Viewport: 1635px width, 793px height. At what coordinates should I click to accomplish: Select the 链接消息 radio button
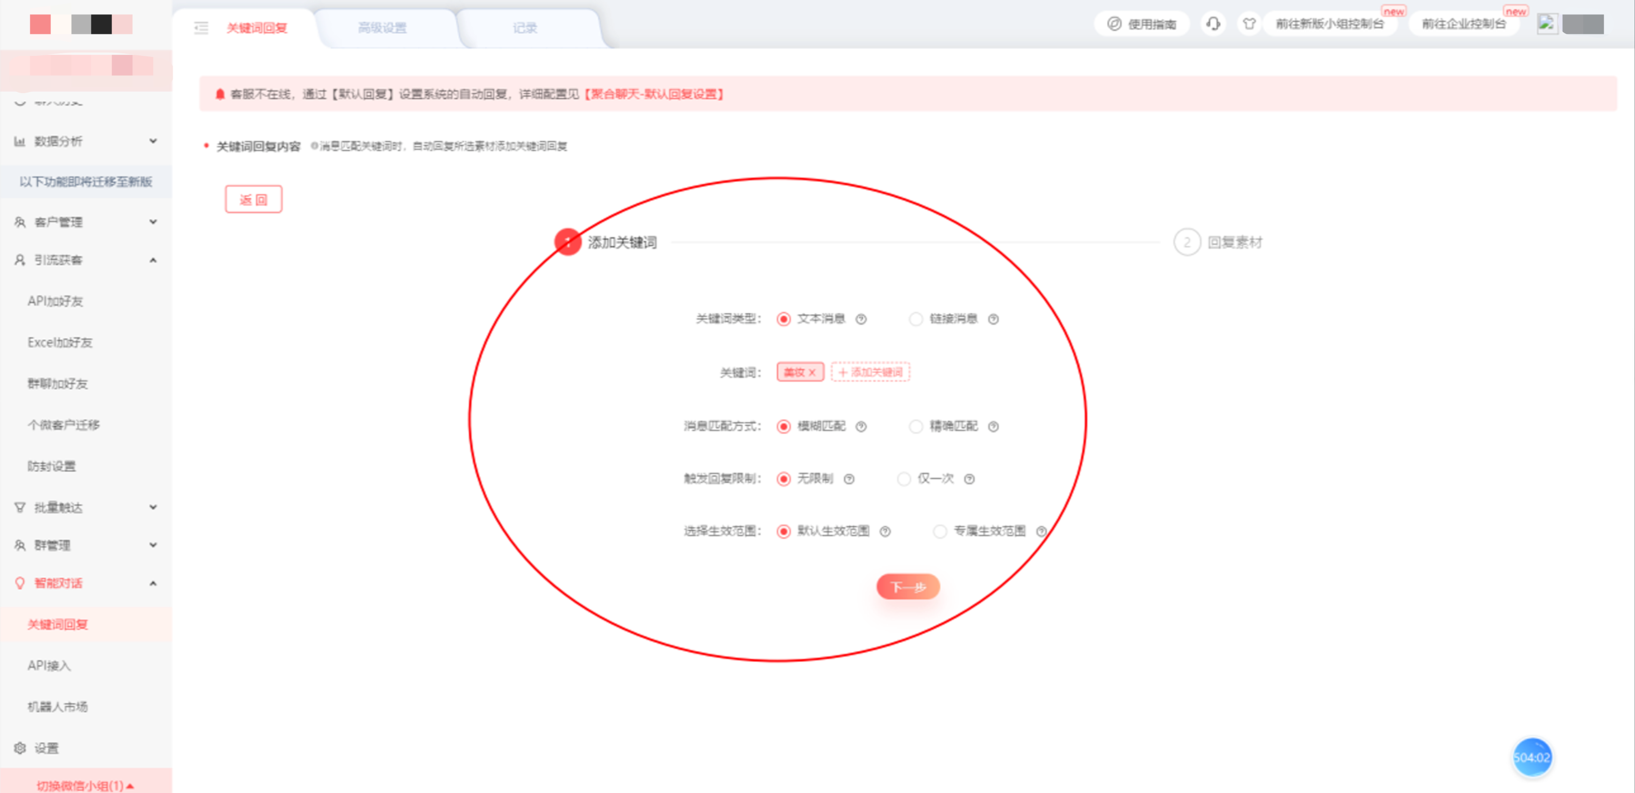[x=916, y=319]
